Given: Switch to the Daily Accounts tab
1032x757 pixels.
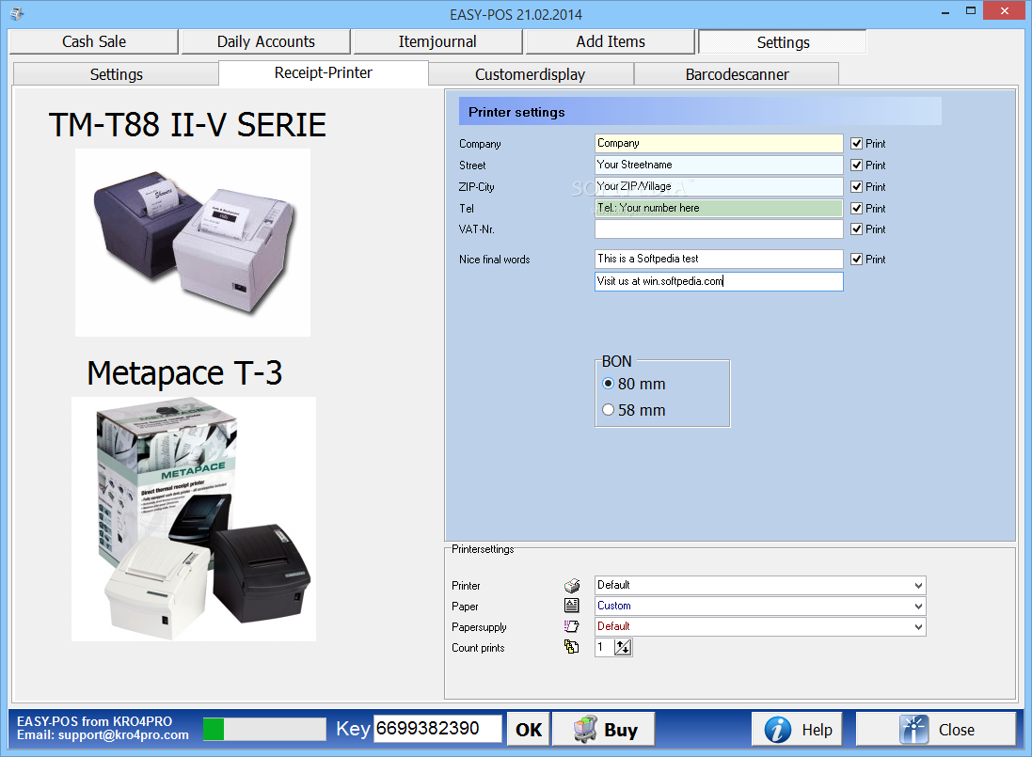Looking at the screenshot, I should coord(266,41).
